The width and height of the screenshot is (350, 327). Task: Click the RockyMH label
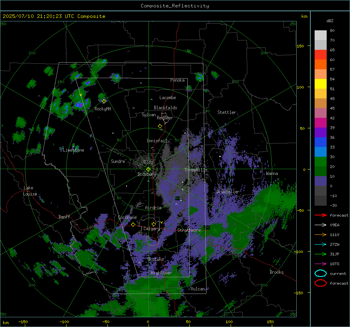click(x=103, y=109)
